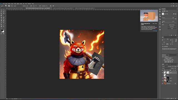This screenshot has width=178, height=100.
Task: Select the Move tool
Action: [1, 10]
